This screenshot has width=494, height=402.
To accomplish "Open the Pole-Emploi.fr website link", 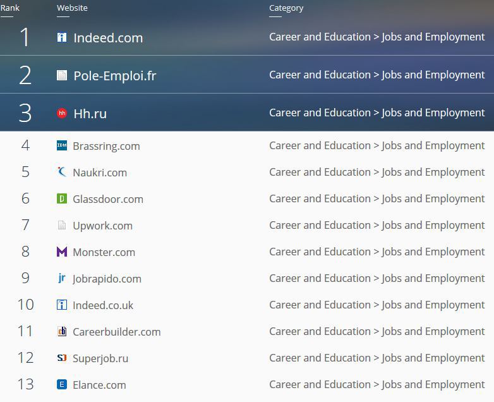I will [115, 76].
